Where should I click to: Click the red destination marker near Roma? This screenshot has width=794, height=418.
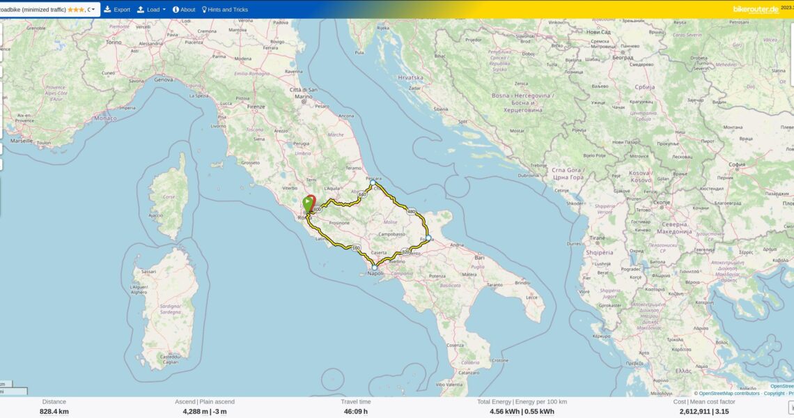(312, 200)
